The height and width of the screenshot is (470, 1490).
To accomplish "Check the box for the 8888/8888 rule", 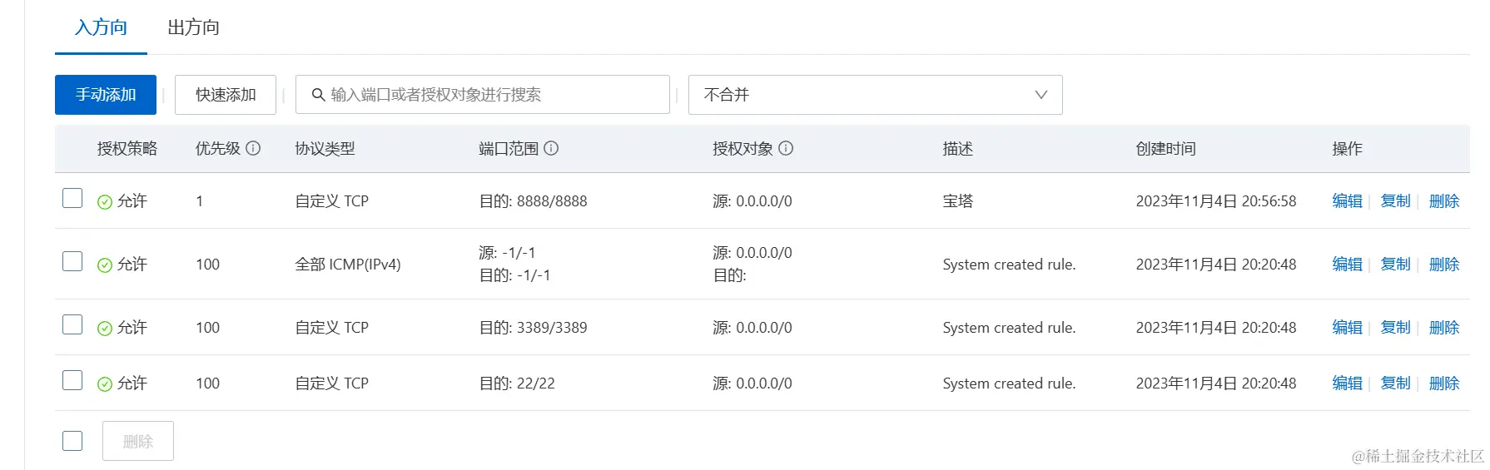I will click(72, 198).
